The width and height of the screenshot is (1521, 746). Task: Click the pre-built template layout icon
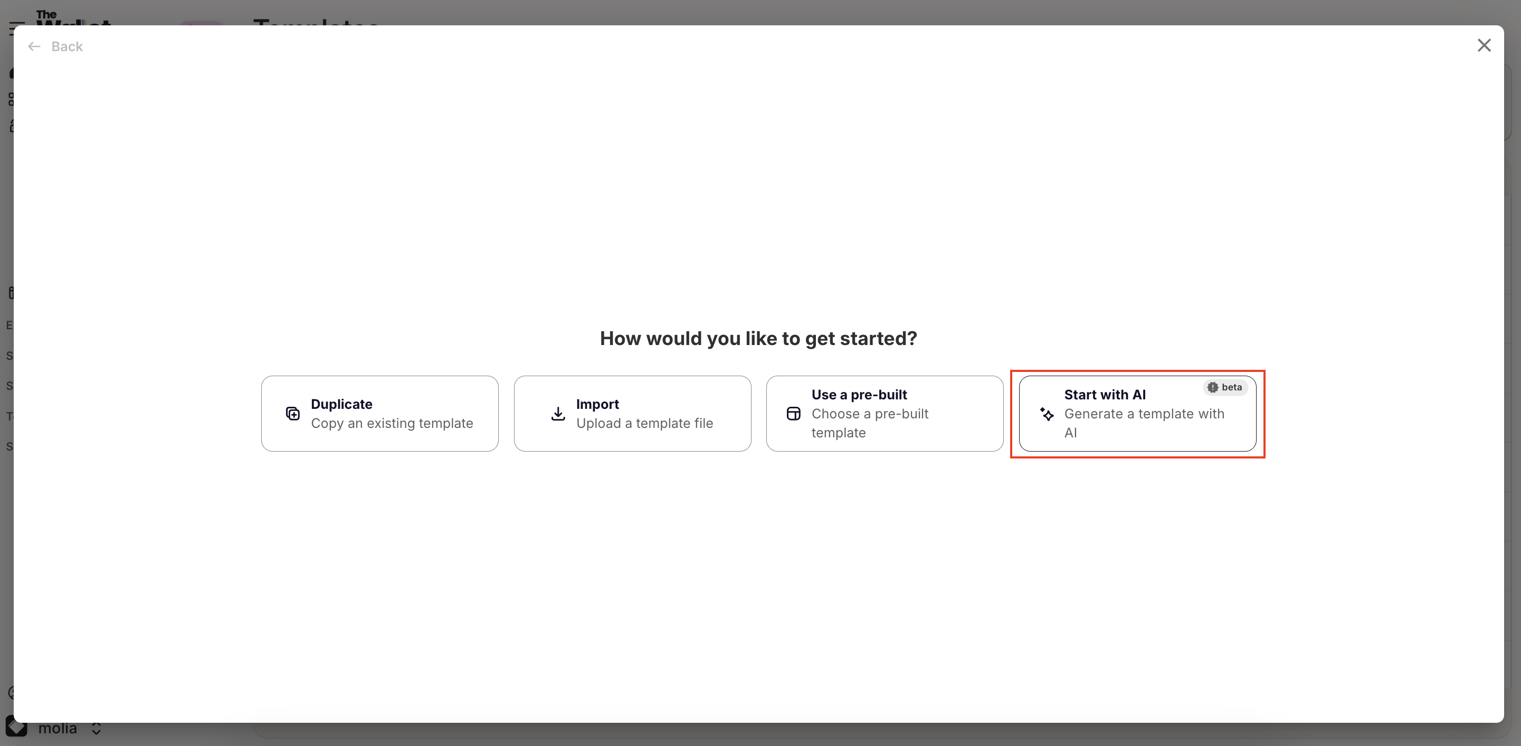click(x=794, y=413)
